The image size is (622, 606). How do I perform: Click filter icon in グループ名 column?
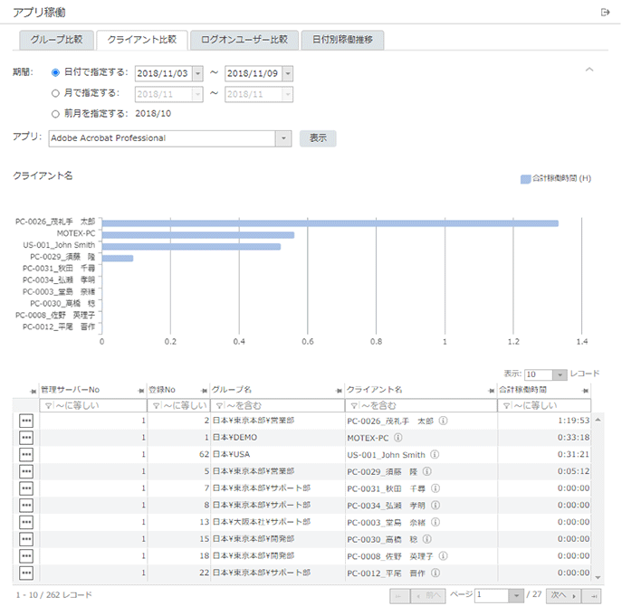tap(217, 406)
